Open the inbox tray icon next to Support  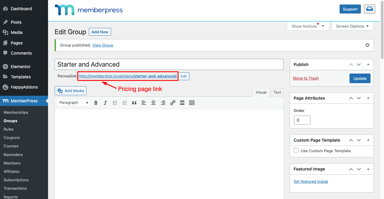[x=370, y=9]
